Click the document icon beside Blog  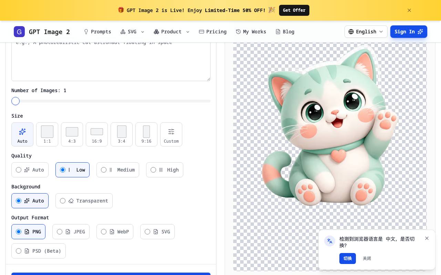point(278,32)
